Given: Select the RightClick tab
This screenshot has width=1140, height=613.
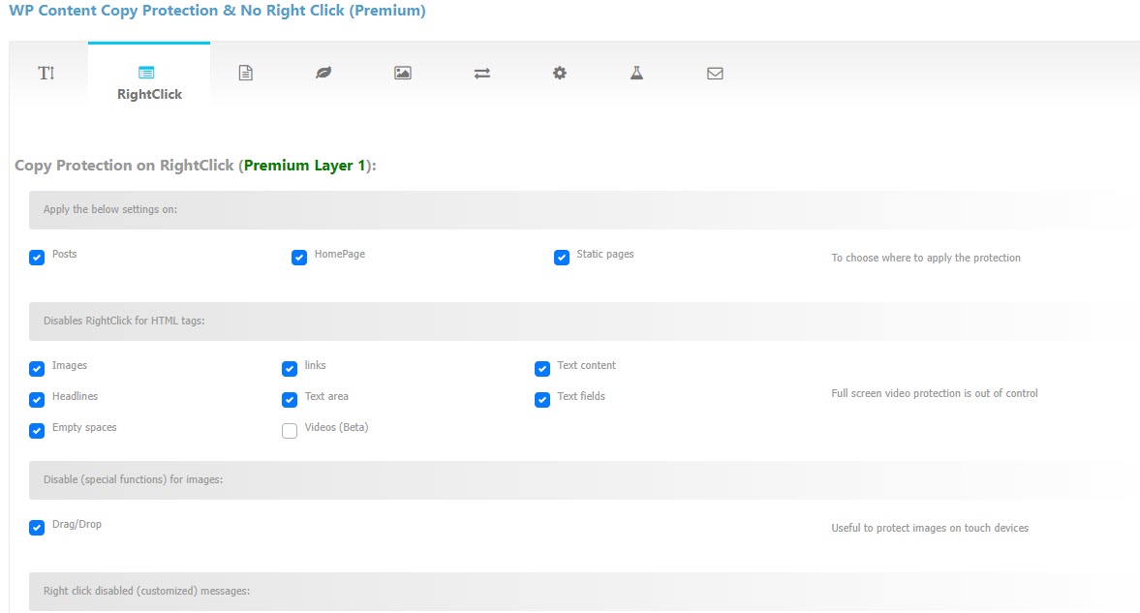Looking at the screenshot, I should click(x=149, y=82).
